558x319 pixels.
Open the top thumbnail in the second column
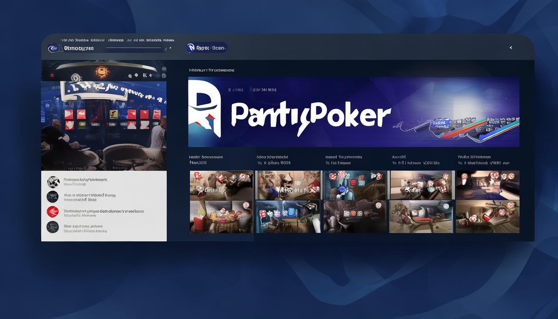click(288, 185)
